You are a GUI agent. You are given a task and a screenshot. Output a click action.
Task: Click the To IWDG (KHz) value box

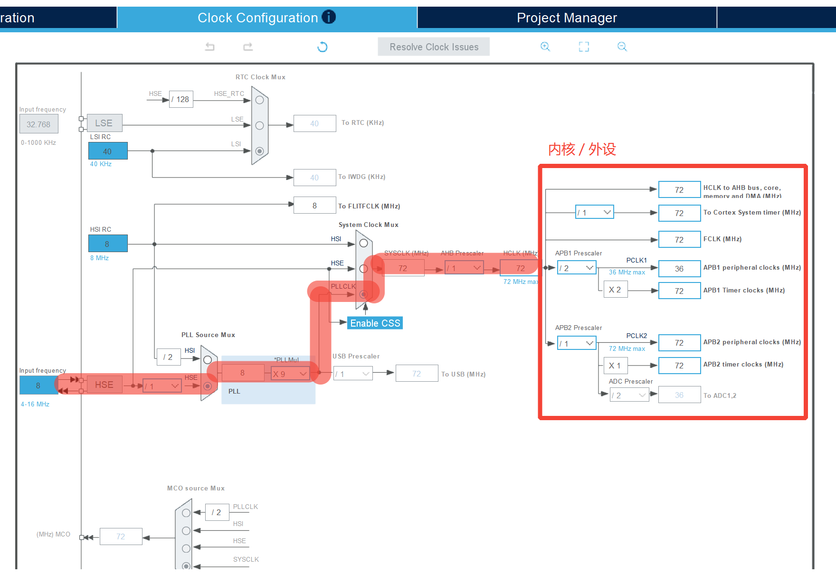tap(314, 178)
